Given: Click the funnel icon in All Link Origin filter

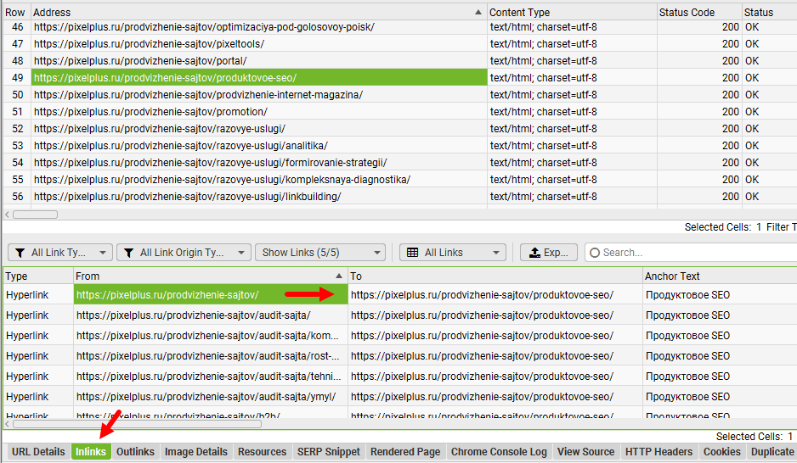Looking at the screenshot, I should click(128, 253).
